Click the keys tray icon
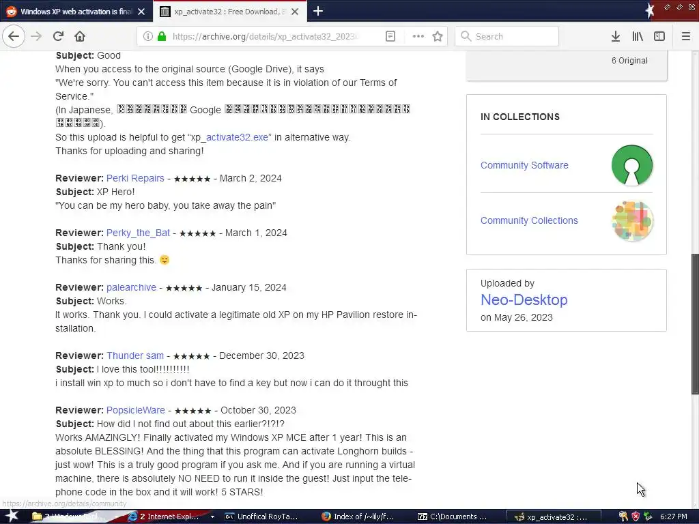 click(x=623, y=517)
